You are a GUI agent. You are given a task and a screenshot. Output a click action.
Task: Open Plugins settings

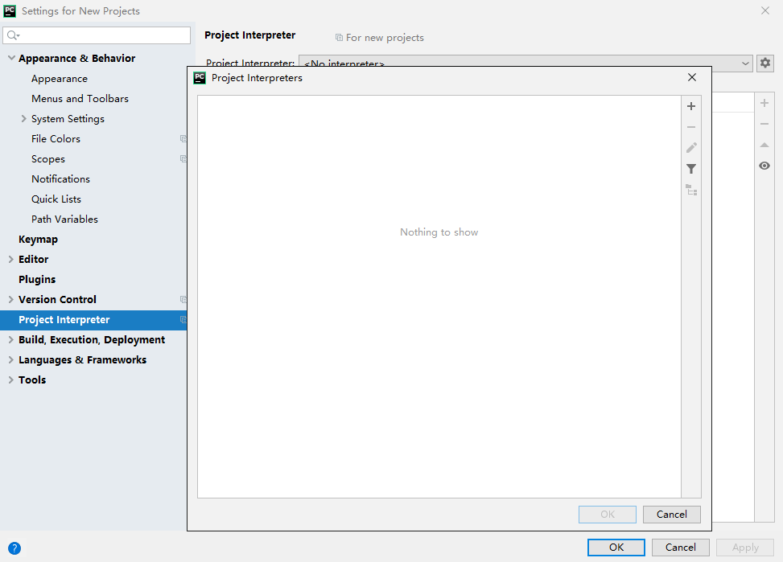coord(37,280)
